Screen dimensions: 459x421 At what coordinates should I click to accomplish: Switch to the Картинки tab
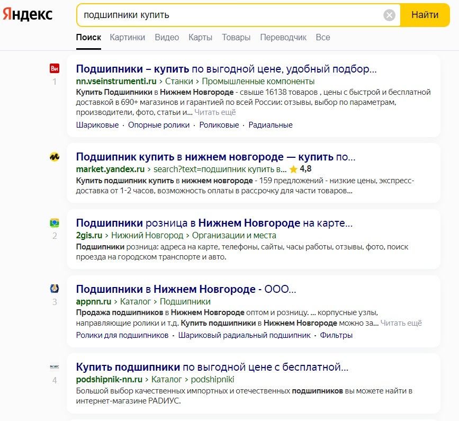coord(128,38)
